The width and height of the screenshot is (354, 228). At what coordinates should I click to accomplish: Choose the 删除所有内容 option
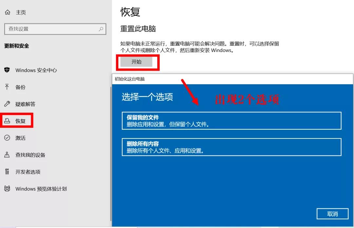pyautogui.click(x=232, y=147)
